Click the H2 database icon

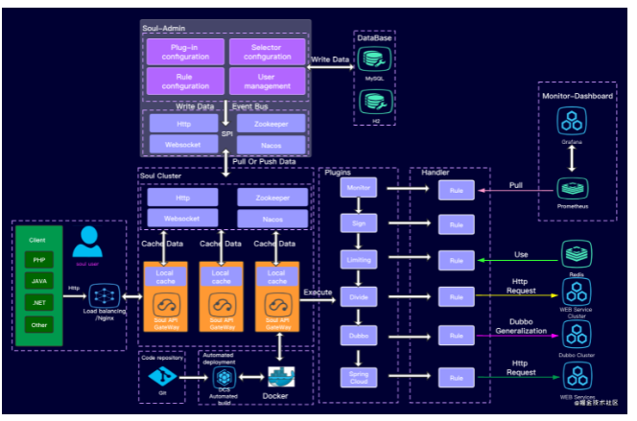tap(375, 102)
